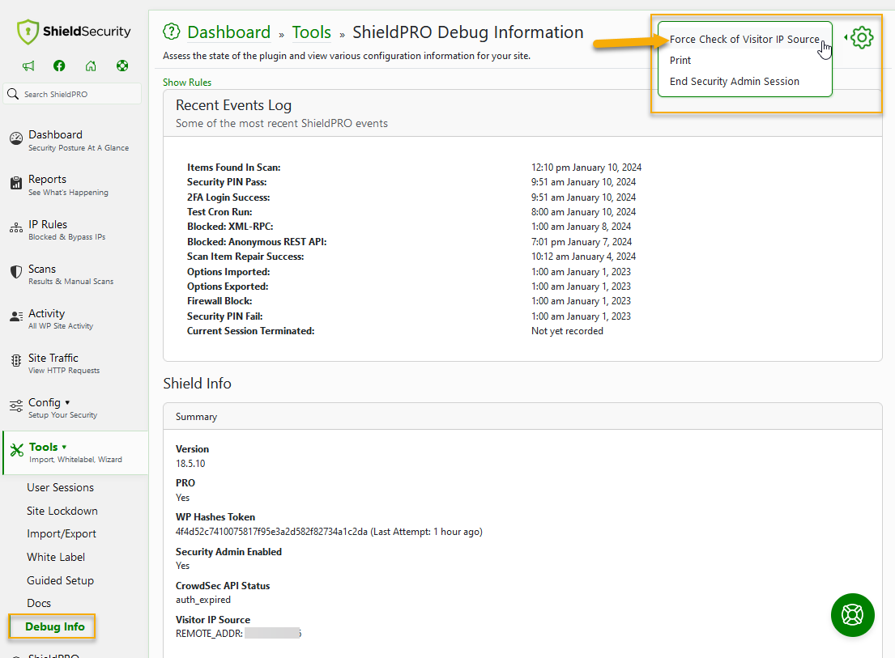The width and height of the screenshot is (895, 658).
Task: Click the Scans shield icon
Action: (x=16, y=272)
